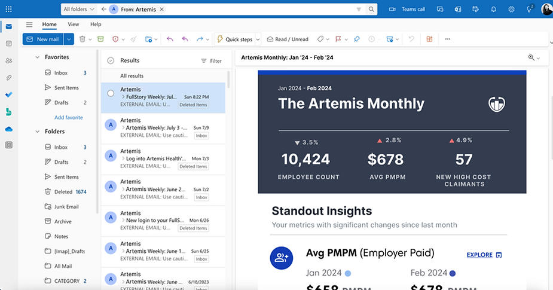
Task: Click the Archive icon in ribbon
Action: tap(100, 39)
